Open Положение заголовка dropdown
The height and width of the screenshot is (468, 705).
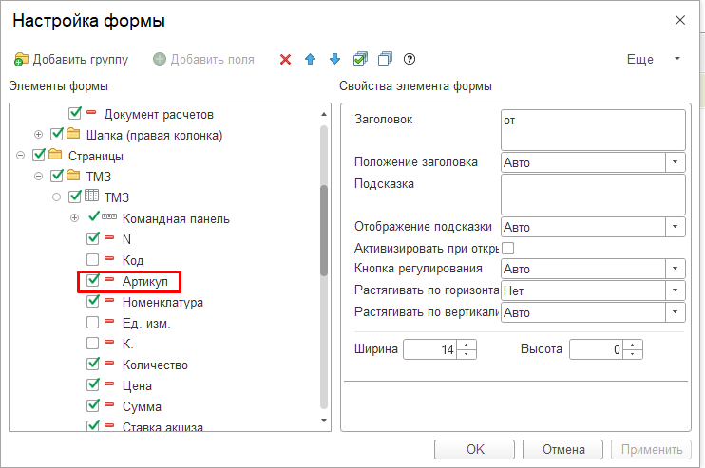(676, 162)
